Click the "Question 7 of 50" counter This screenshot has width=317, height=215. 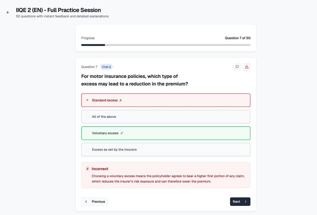237,38
